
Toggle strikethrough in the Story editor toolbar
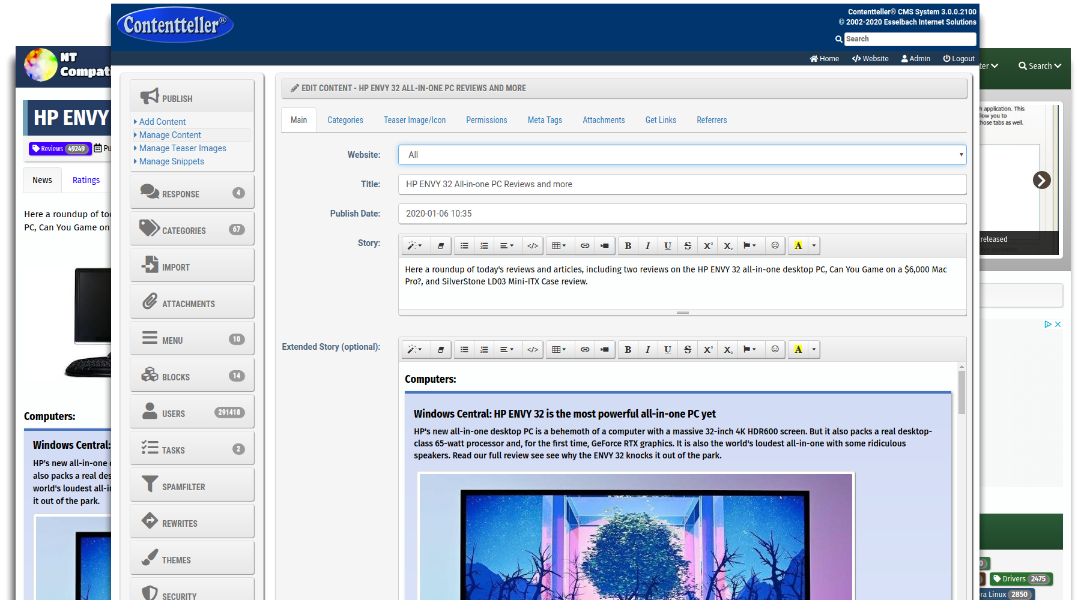click(x=688, y=245)
